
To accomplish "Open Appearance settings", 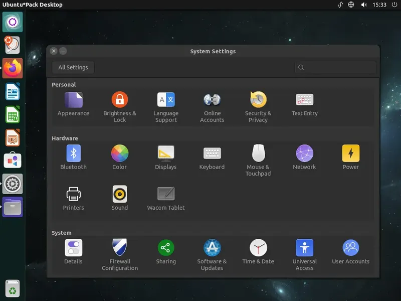I will [x=73, y=104].
